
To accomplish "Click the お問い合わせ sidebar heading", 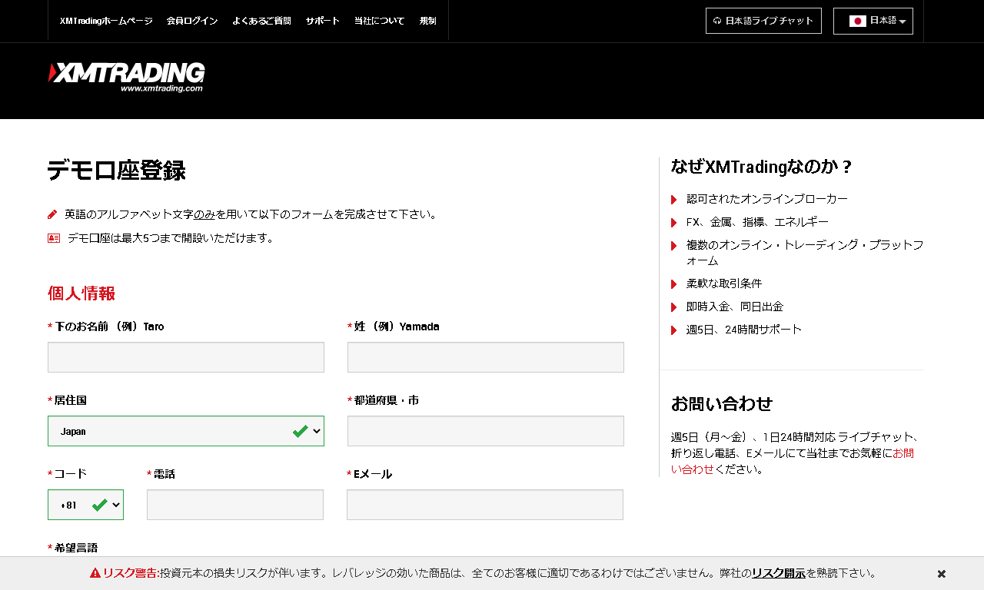I will 722,403.
